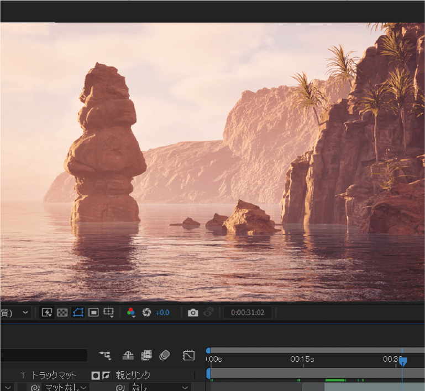The height and width of the screenshot is (391, 425).
Task: Take a snapshot with the camera icon
Action: 192,313
